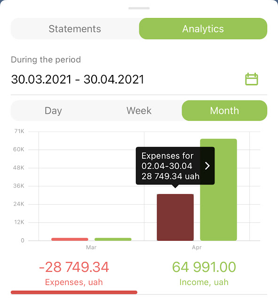Screen dimensions: 278x302
Task: Select the Expenses, uah summary
Action: [x=74, y=282]
